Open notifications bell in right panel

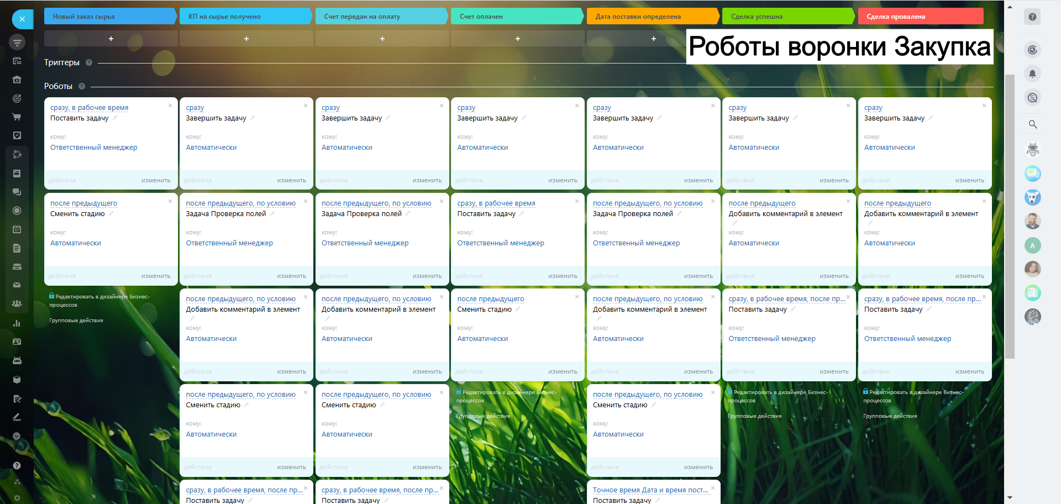1032,73
